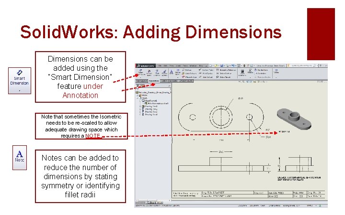Image resolution: width=345 pixels, height=215 pixels.
Task: Click Zoom to Fit in heads-up toolbar
Action: [x=239, y=82]
